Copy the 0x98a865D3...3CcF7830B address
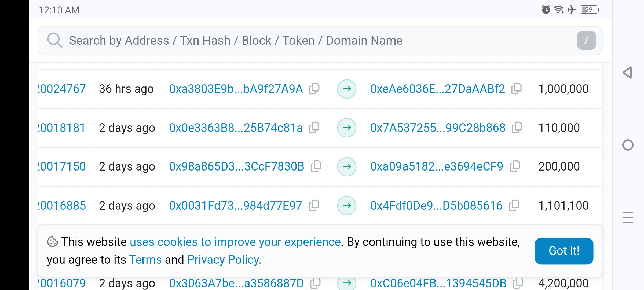 (316, 166)
